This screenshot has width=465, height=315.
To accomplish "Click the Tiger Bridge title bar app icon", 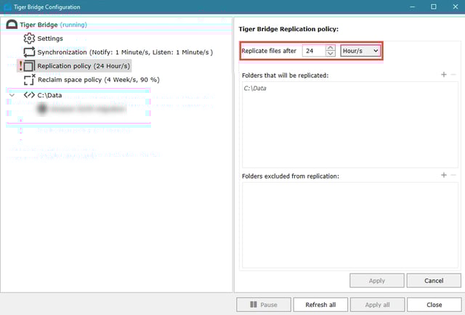I will (7, 7).
